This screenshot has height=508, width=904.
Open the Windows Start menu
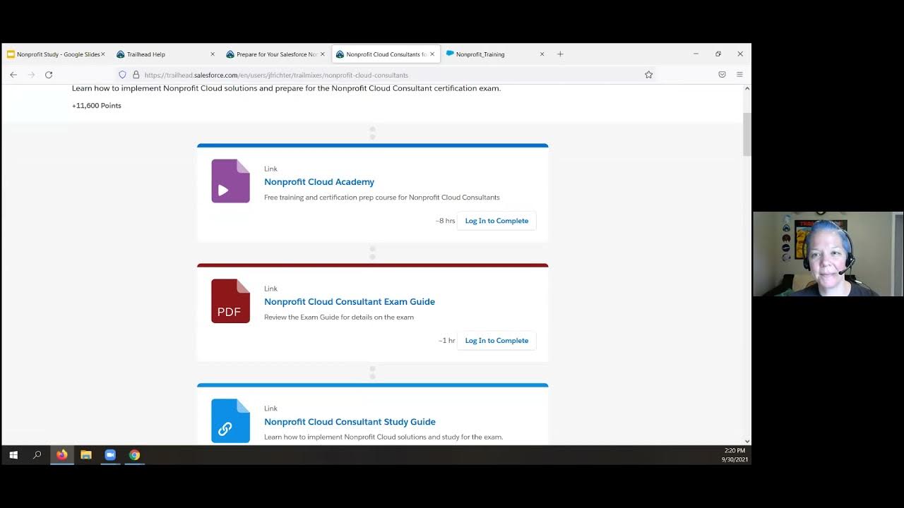13,455
